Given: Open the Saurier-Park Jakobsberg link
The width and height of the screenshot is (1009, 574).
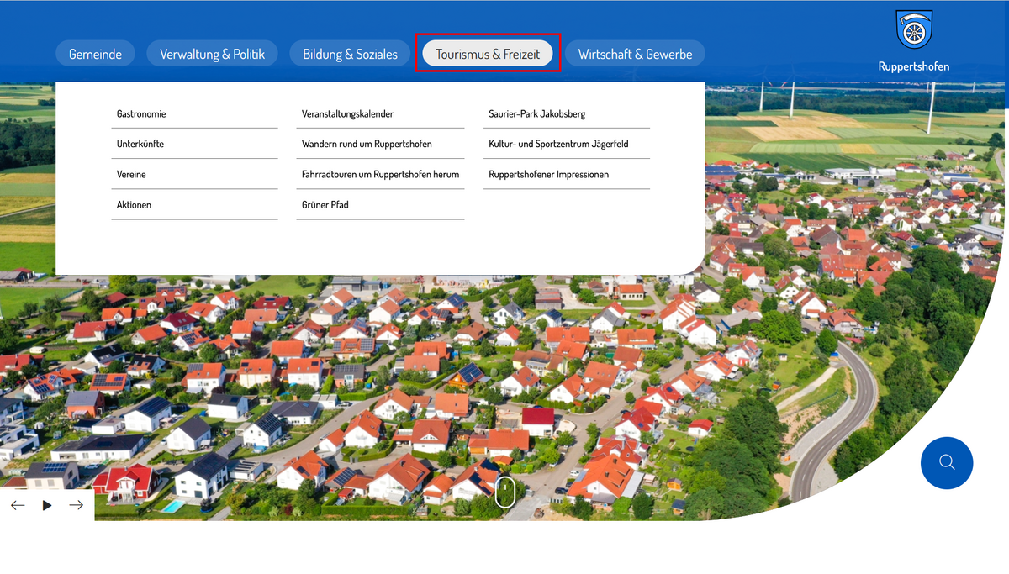Looking at the screenshot, I should click(567, 113).
